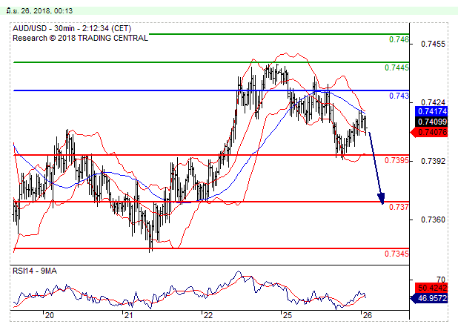Select the chart title 'AUD/USD - 30min - 2:12:34 (CET)'
The width and height of the screenshot is (458, 330).
click(72, 28)
